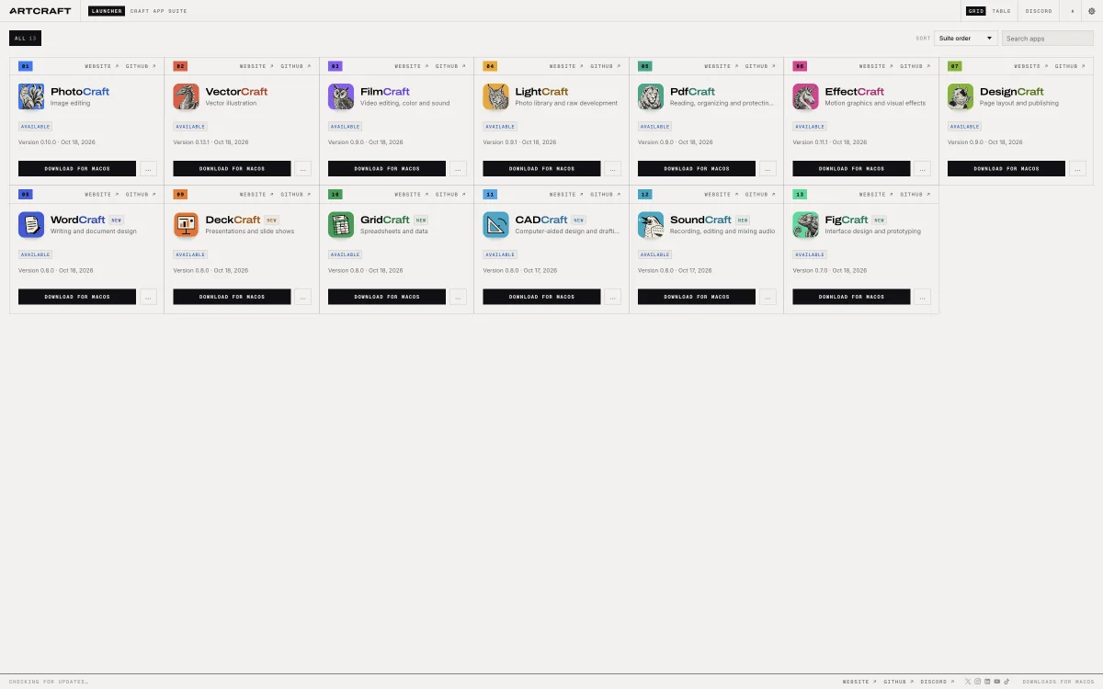Click GridCraft "Spreadsheets and data" description
This screenshot has height=689, width=1103.
[x=394, y=232]
